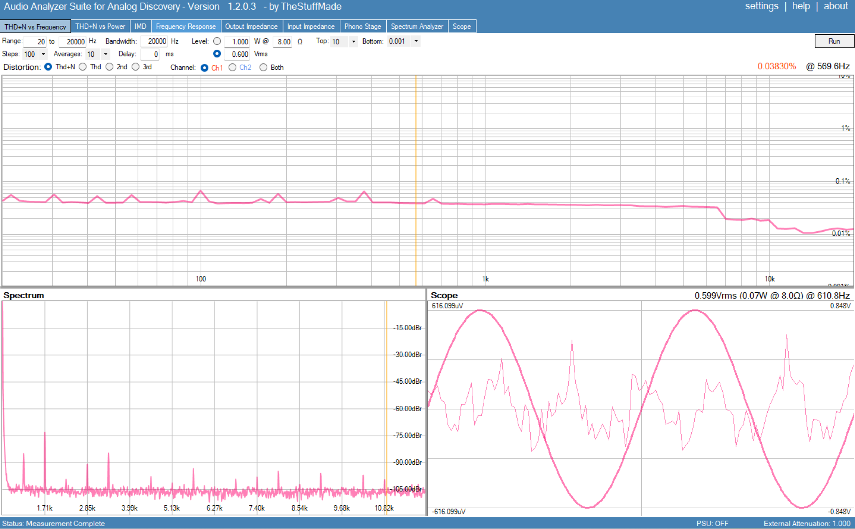Click the 100 frequency axis label
Viewport: 855px width, 529px height.
tap(201, 279)
